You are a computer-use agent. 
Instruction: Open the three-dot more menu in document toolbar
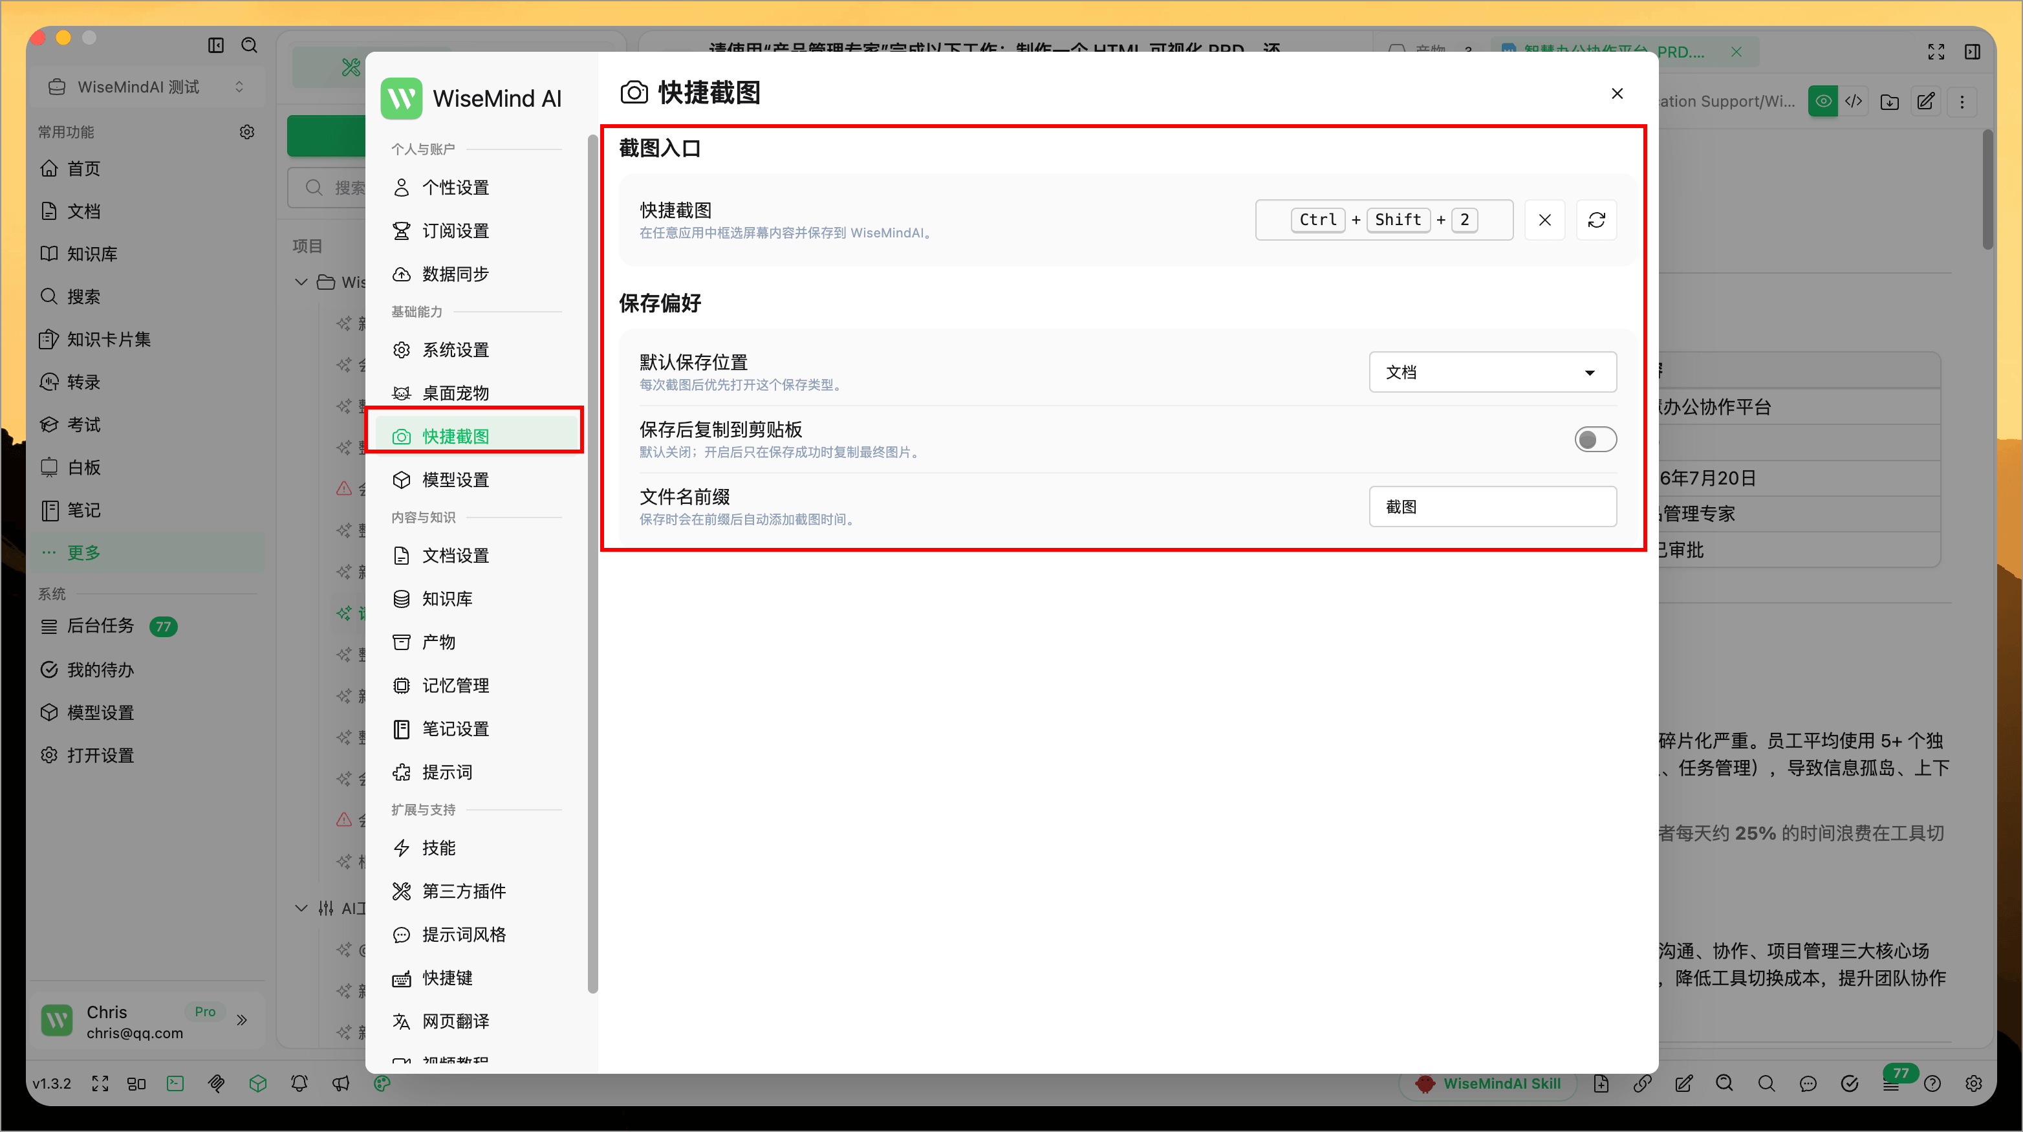pos(1962,102)
